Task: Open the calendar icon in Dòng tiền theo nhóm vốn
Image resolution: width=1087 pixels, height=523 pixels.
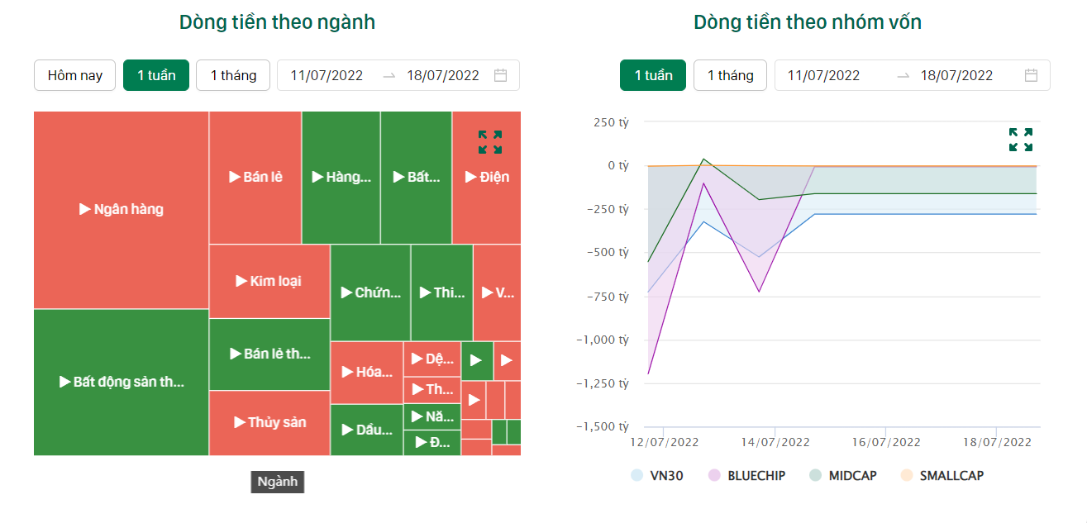Action: 1031,75
